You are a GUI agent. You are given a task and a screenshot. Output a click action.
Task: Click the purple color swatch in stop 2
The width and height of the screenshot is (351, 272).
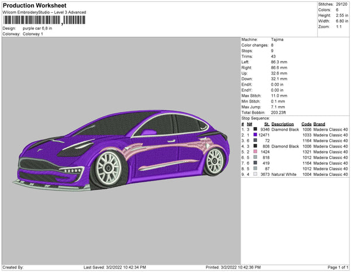point(256,135)
